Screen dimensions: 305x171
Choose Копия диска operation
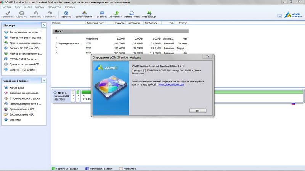click(x=17, y=88)
